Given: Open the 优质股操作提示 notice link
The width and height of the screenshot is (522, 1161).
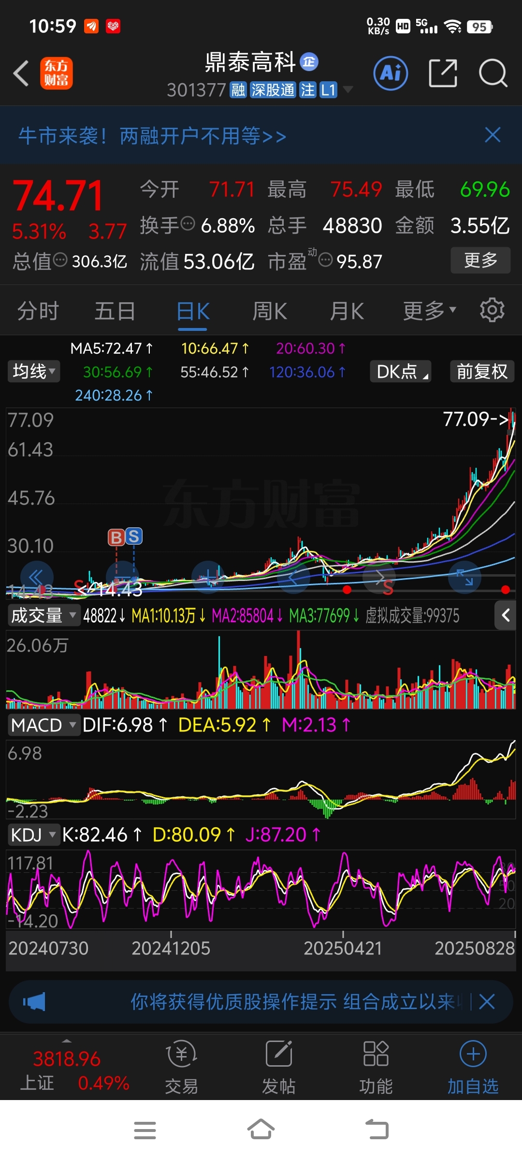Looking at the screenshot, I should [x=296, y=1002].
